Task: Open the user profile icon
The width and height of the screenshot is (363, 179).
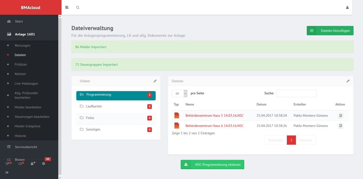Action: click(347, 7)
